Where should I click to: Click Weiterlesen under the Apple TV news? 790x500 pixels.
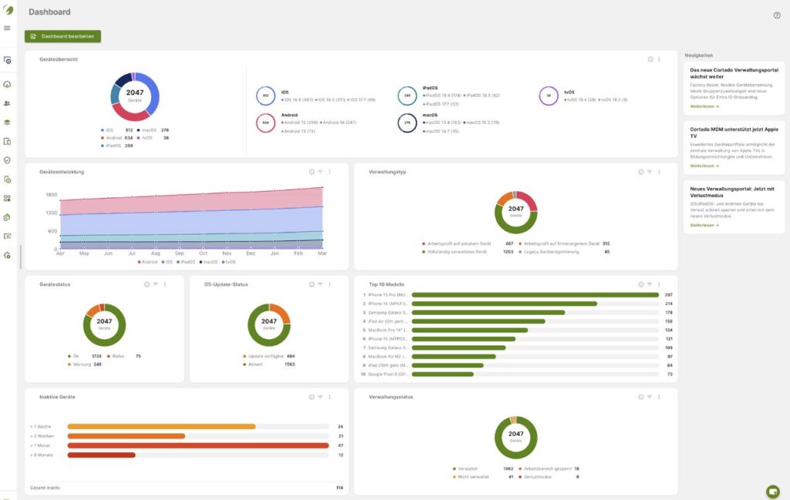coord(704,166)
